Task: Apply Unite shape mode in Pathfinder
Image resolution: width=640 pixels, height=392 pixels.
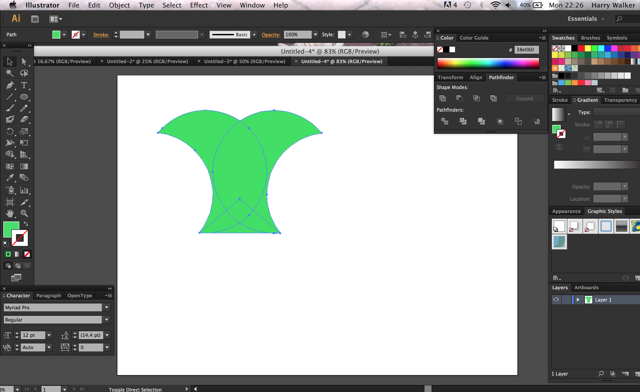Action: coord(442,98)
